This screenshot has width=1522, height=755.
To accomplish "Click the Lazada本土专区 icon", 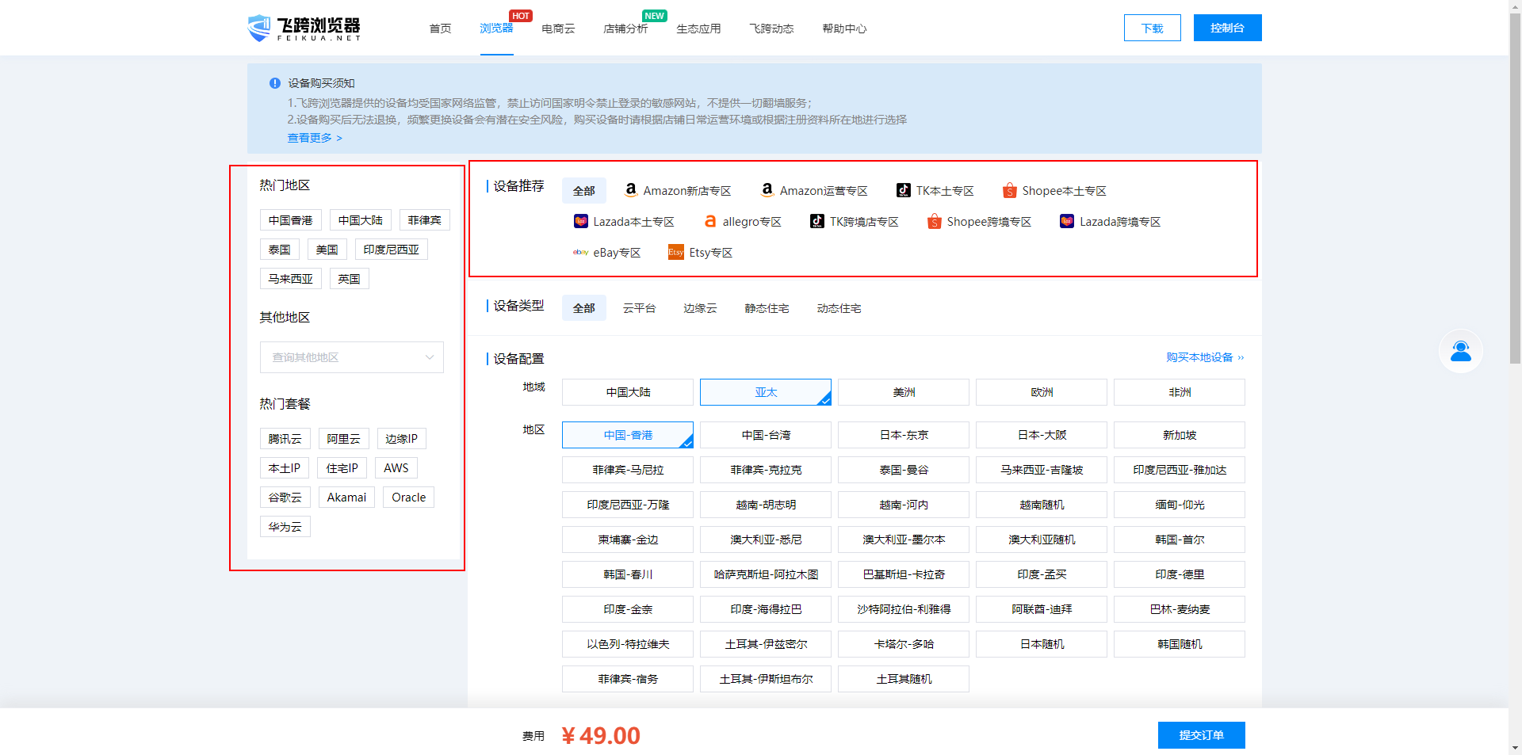I will coord(581,221).
